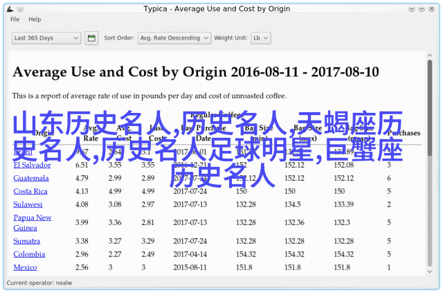Follow the El Salvador origin link
The height and width of the screenshot is (293, 443).
[32, 165]
